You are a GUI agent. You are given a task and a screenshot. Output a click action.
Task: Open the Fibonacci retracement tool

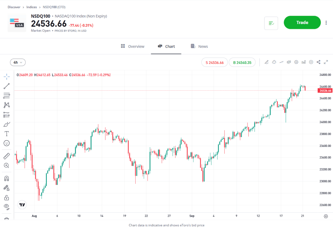[7, 95]
